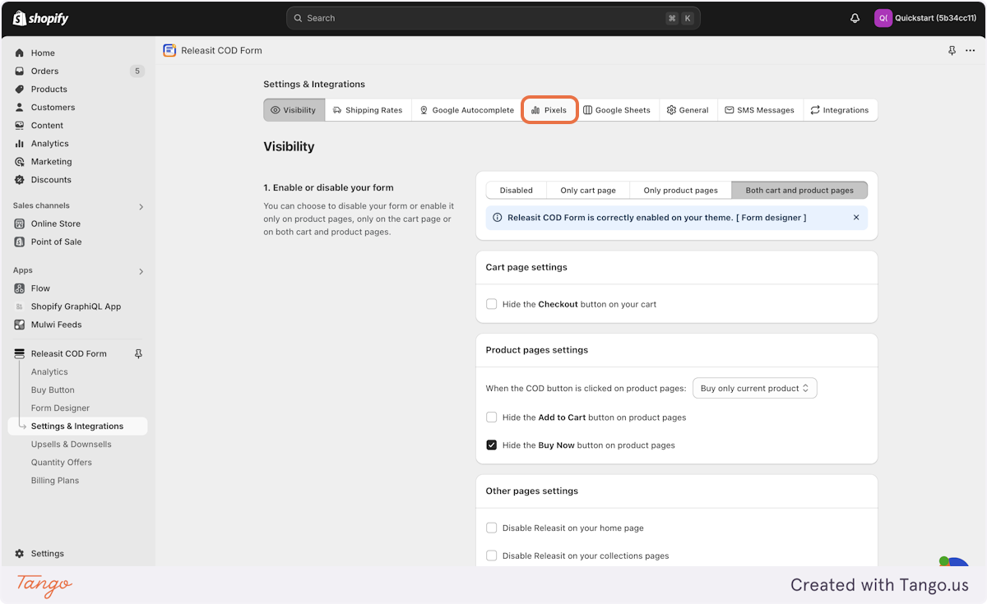Click the pin icon in the app header
987x604 pixels.
(952, 51)
